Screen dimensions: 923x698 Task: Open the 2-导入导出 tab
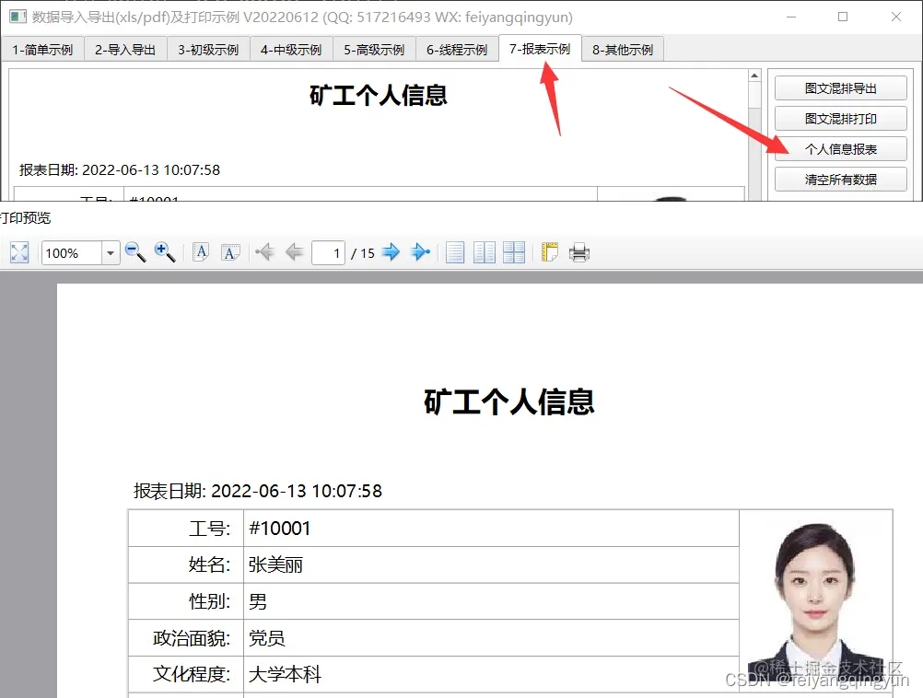125,49
